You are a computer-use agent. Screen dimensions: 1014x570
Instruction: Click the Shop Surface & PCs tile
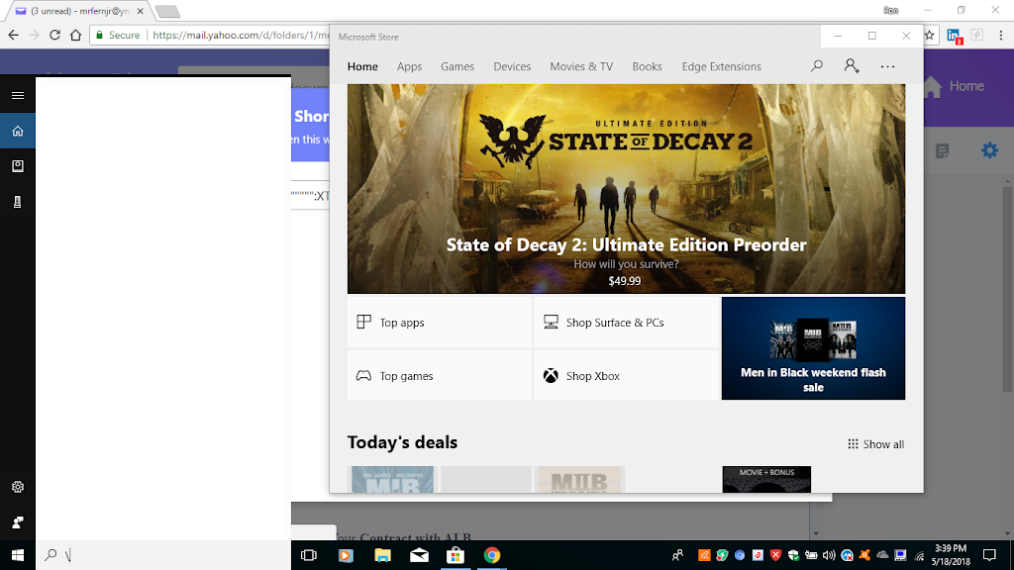pos(626,323)
